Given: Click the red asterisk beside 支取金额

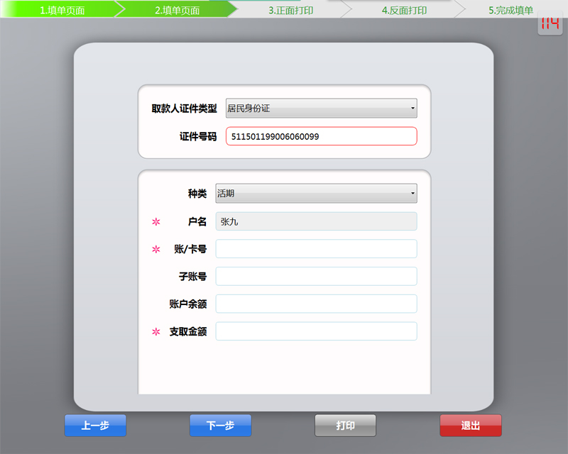Looking at the screenshot, I should coord(155,331).
